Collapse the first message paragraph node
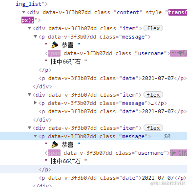Viewport: 187px width, 187px height. pyautogui.click(x=35, y=37)
